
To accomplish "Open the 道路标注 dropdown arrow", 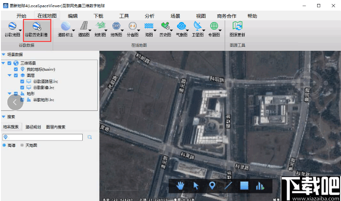I will [x=73, y=30].
